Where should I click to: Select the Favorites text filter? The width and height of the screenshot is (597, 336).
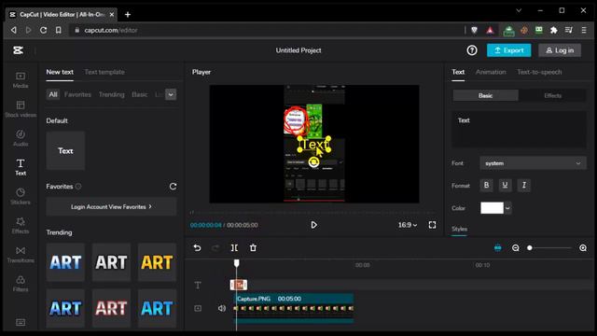pyautogui.click(x=77, y=94)
